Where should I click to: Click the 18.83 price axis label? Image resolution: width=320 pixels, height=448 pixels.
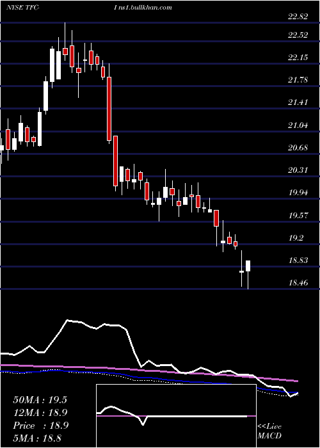coord(298,260)
